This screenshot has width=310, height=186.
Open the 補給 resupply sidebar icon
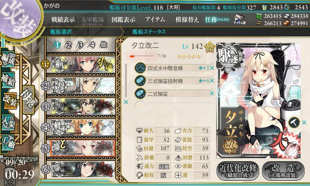(x=8, y=80)
